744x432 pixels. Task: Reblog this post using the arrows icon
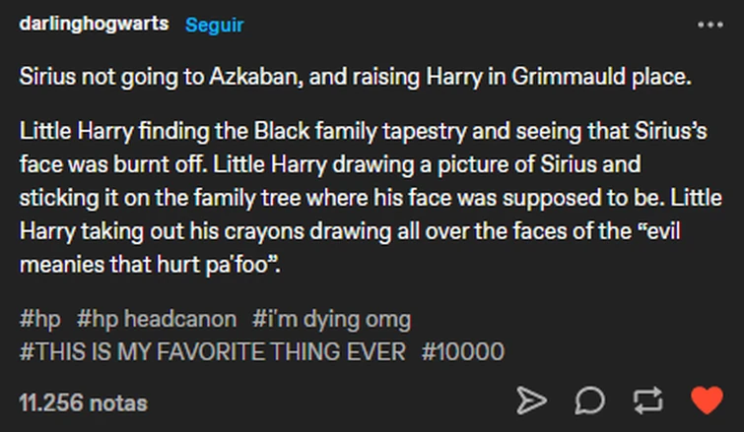(650, 401)
